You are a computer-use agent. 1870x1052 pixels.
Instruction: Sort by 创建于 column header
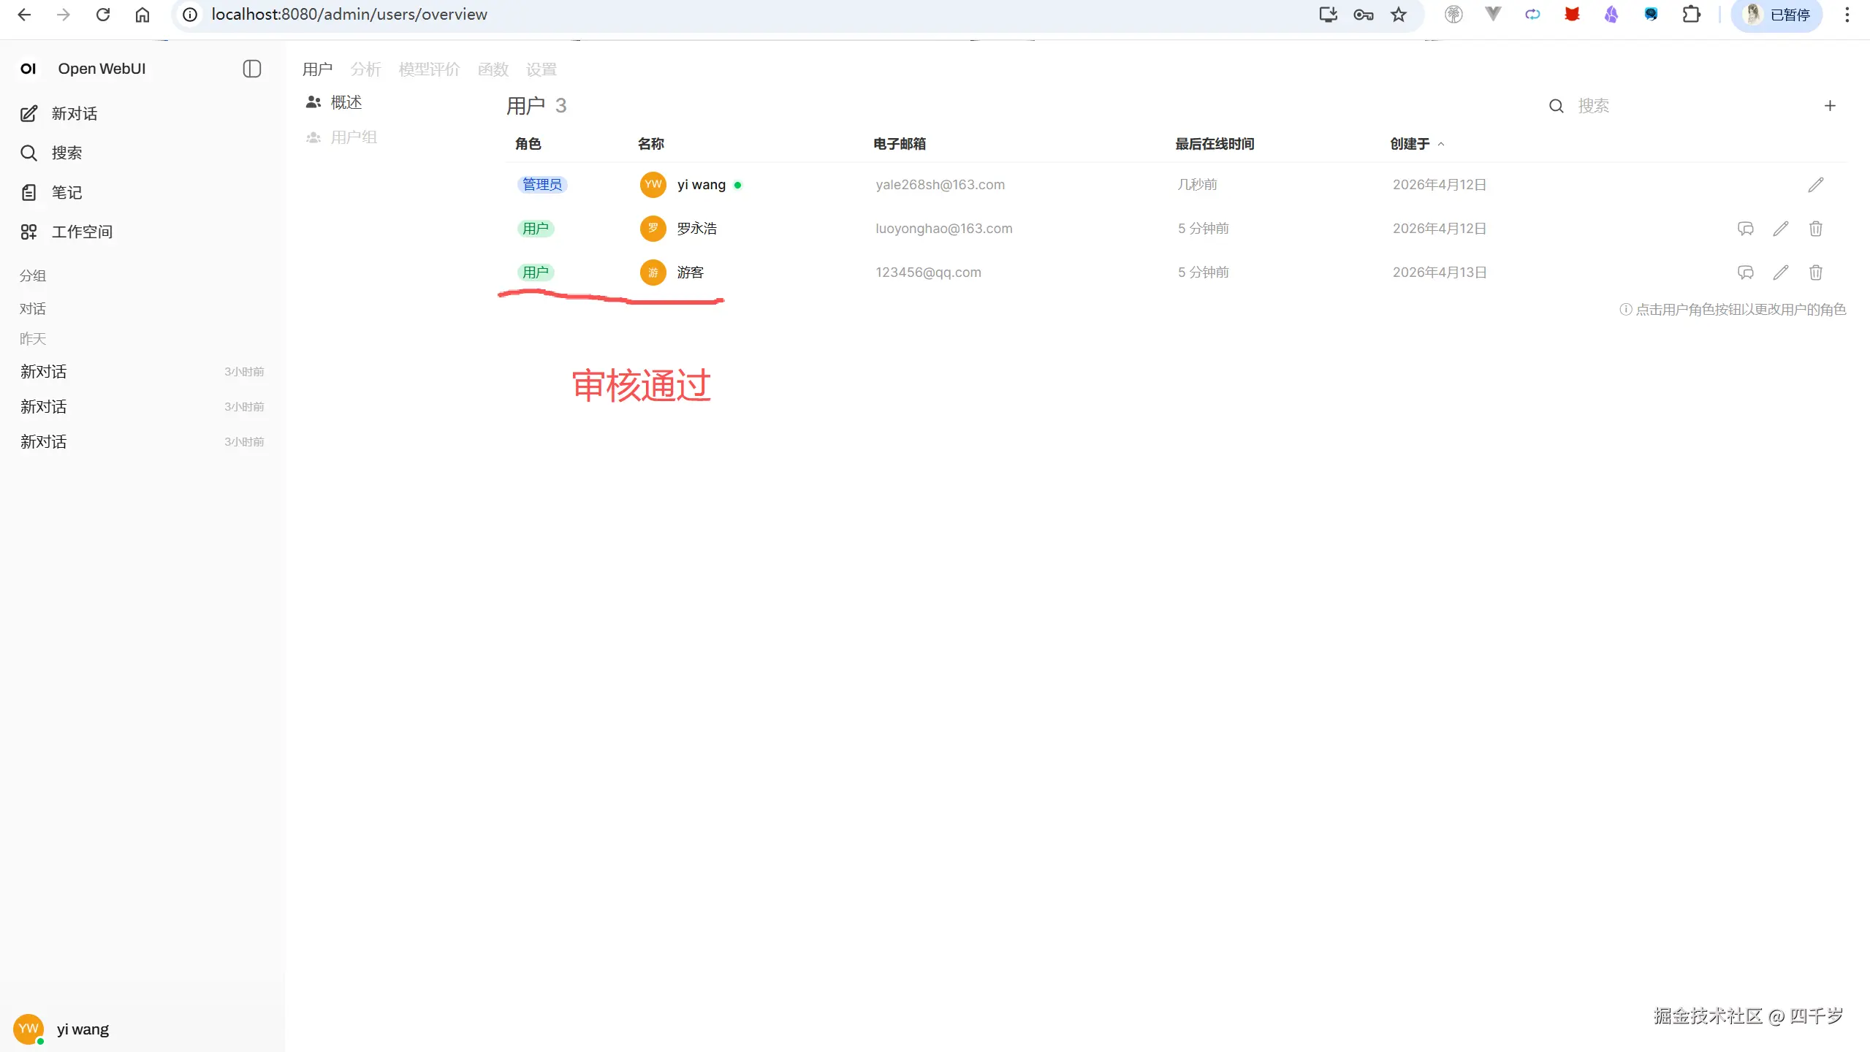(1410, 144)
